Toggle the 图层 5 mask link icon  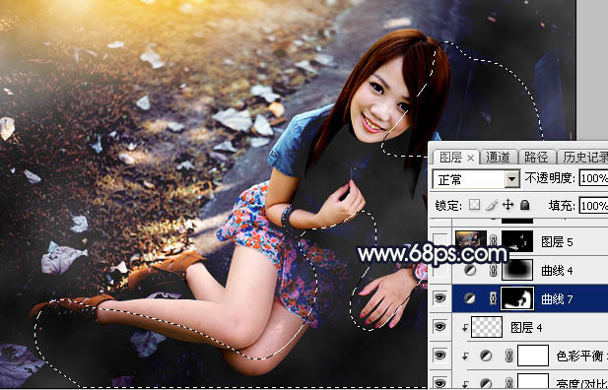494,241
